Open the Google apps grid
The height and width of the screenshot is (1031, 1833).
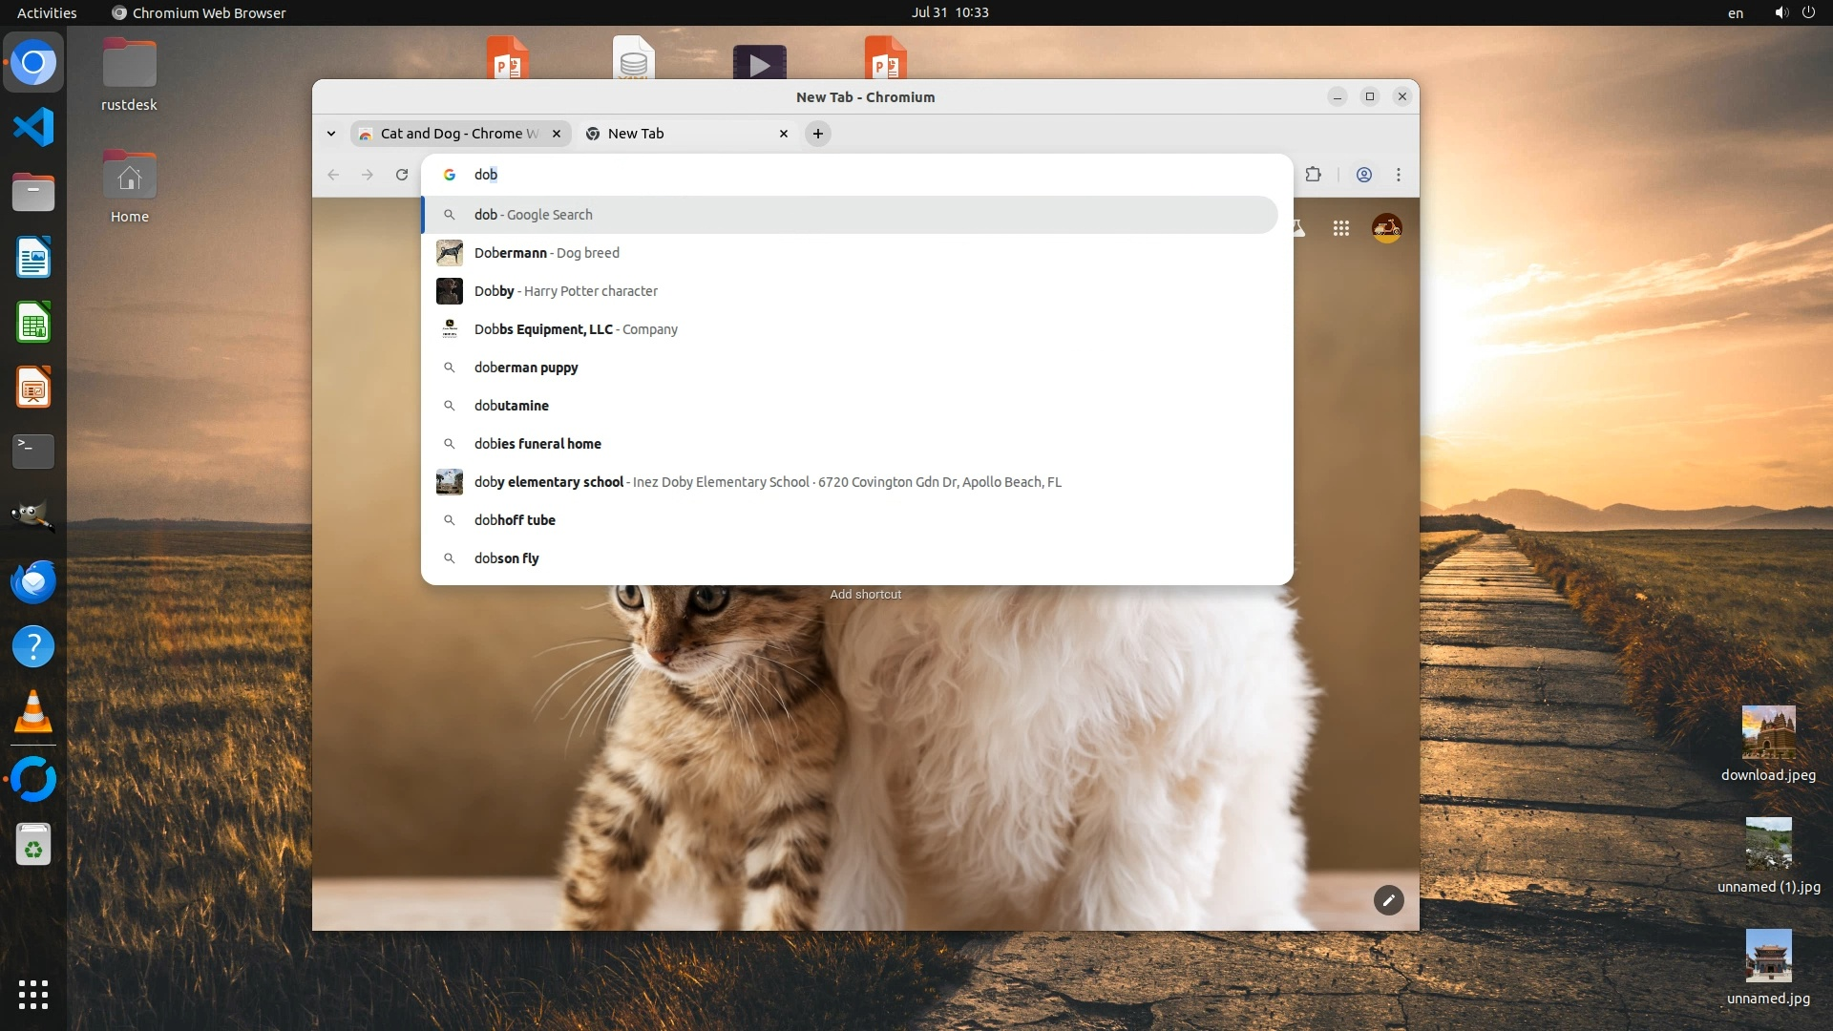pyautogui.click(x=1341, y=228)
